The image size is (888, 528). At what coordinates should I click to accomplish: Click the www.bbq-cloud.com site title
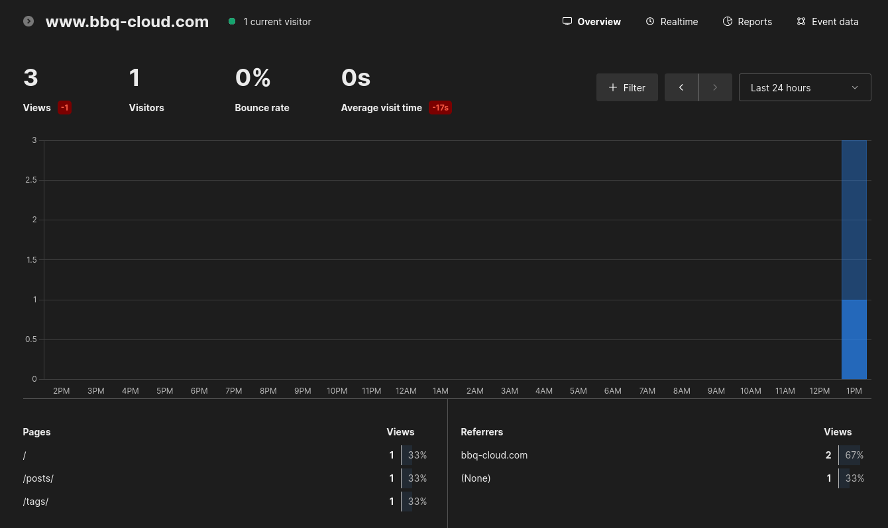tap(127, 21)
